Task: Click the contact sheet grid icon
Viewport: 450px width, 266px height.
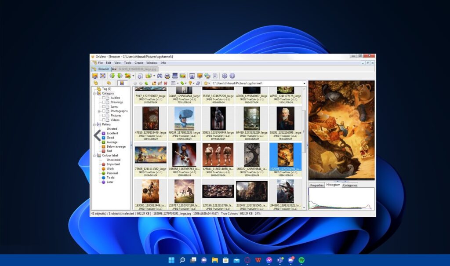Action: [x=215, y=76]
